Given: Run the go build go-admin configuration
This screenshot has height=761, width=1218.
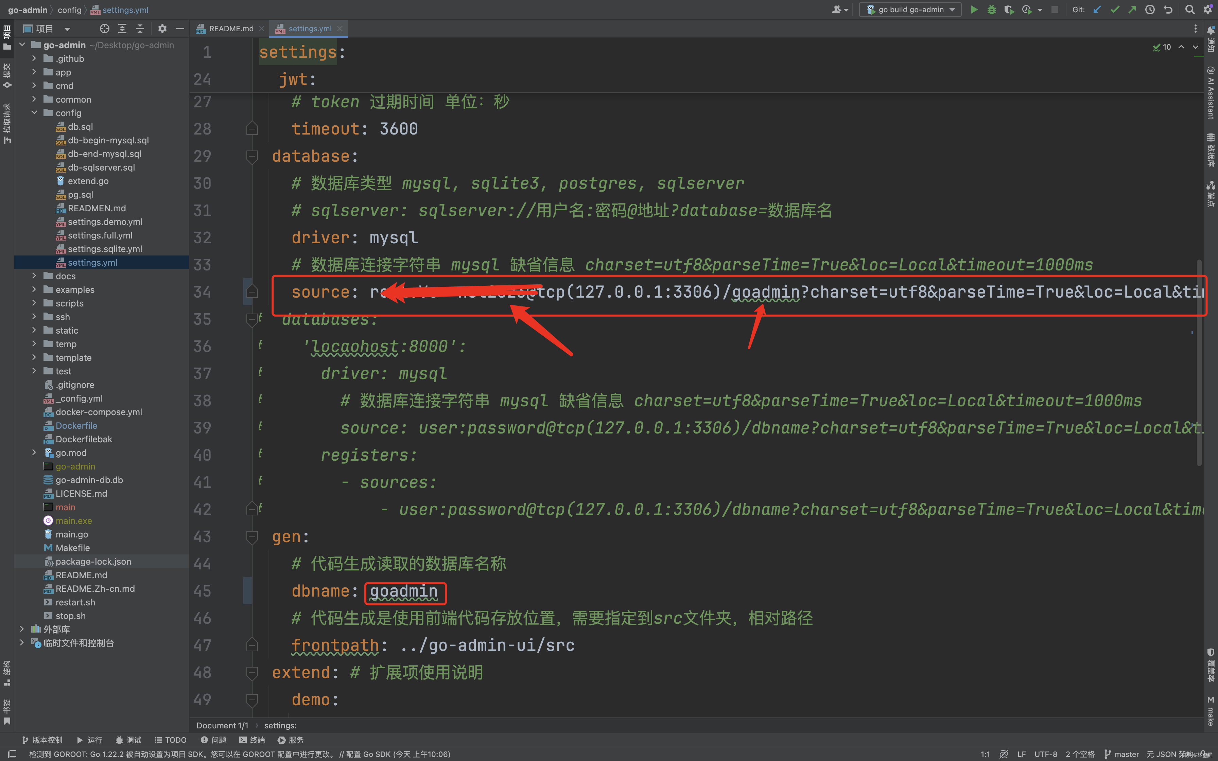Looking at the screenshot, I should (x=974, y=10).
